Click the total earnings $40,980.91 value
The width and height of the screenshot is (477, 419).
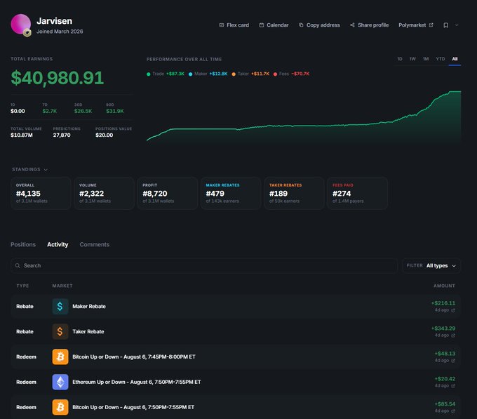pyautogui.click(x=58, y=78)
